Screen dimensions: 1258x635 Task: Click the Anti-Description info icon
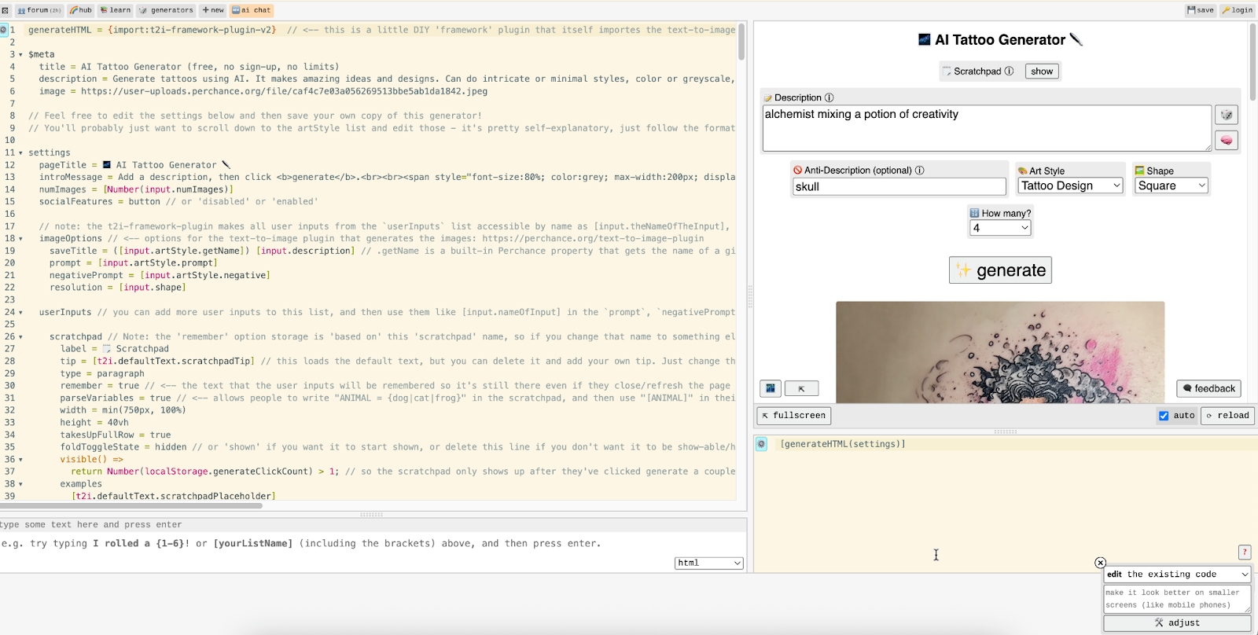click(x=920, y=170)
